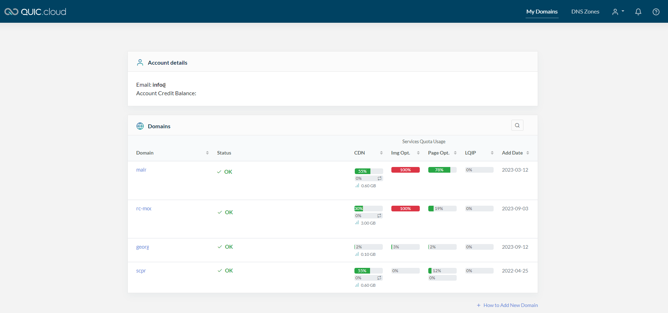Click the OK checkmark for malr

(x=219, y=172)
